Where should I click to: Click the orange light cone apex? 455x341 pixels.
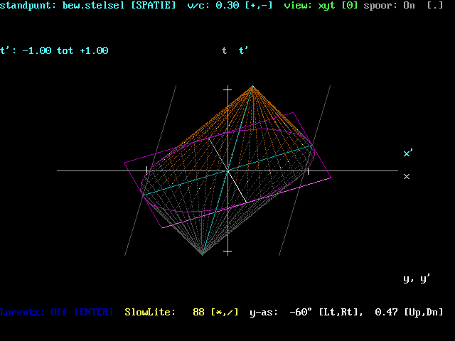[252, 87]
